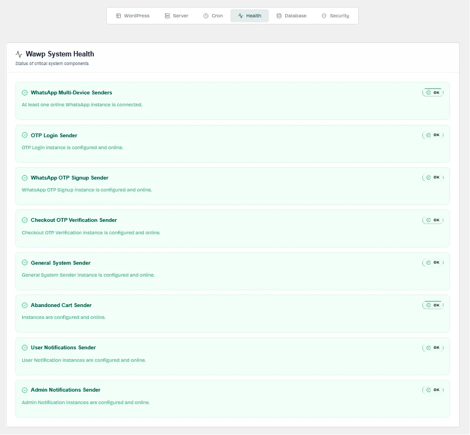Click the Health tab pulse icon

point(240,16)
